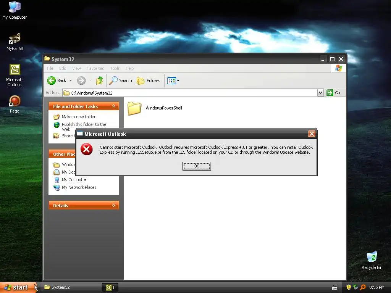Image resolution: width=391 pixels, height=293 pixels.
Task: Click the Other Places panel header
Action: [62, 154]
